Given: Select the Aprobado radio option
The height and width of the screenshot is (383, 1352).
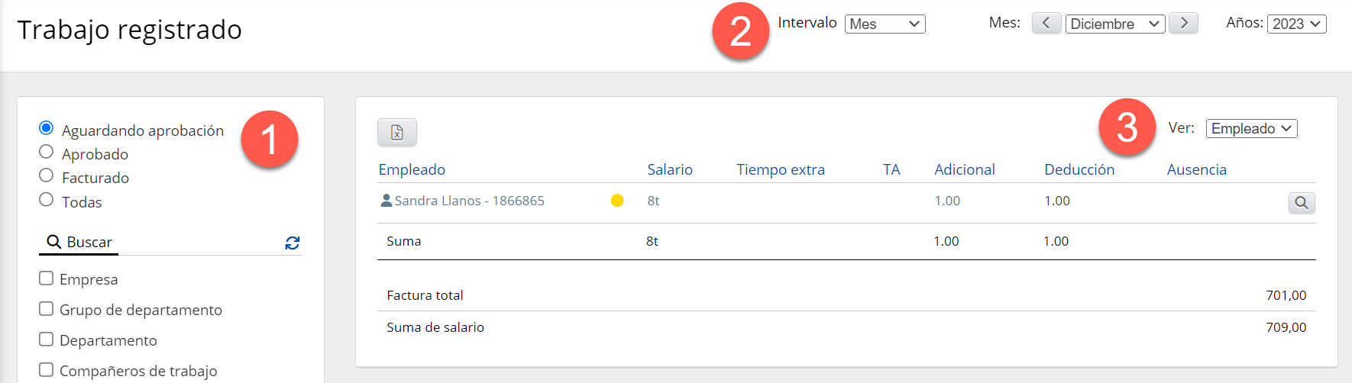Looking at the screenshot, I should point(46,152).
